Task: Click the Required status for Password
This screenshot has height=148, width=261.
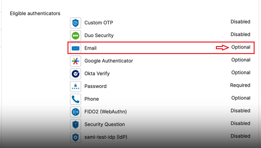Action: [x=240, y=85]
